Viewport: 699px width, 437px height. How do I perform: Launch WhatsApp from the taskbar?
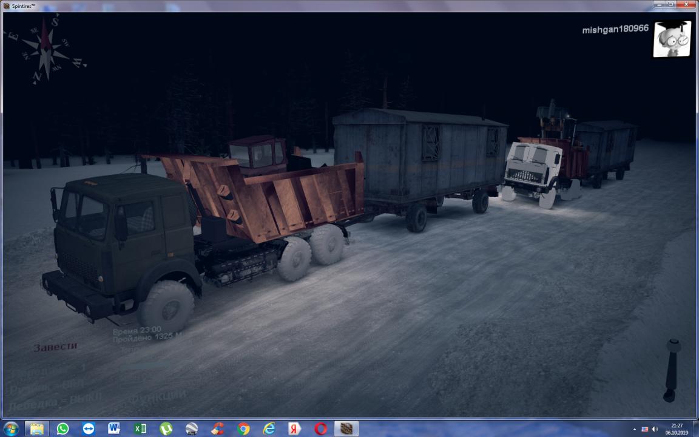point(63,429)
